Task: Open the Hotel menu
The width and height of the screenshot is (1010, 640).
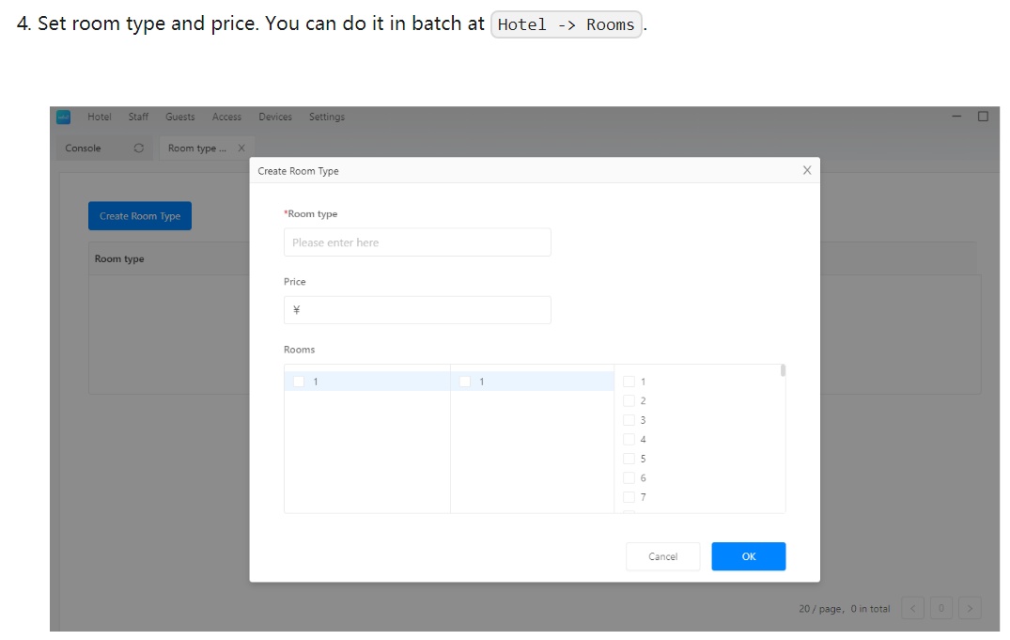Action: tap(99, 117)
